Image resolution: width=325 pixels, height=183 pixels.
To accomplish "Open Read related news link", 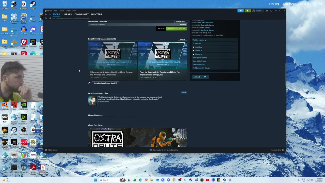I will point(199,61).
